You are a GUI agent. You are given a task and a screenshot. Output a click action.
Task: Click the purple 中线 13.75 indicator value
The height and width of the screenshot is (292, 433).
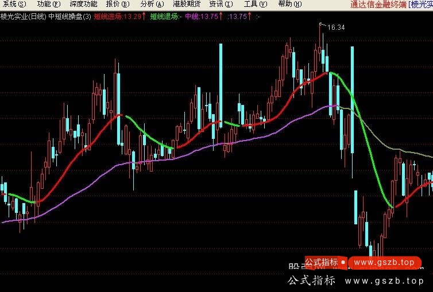pos(201,17)
